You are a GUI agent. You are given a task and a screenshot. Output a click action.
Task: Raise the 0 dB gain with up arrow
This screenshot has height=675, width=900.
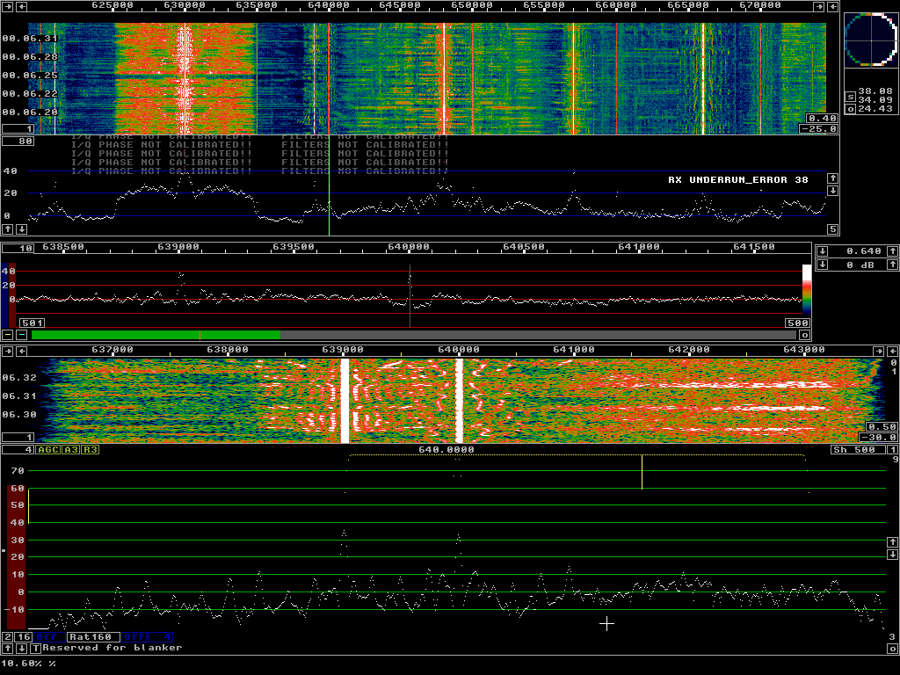pyautogui.click(x=892, y=265)
